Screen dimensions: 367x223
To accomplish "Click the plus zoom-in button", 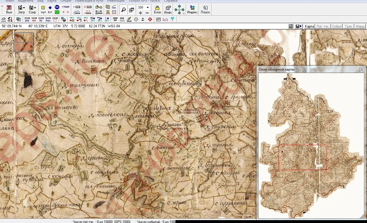I will [x=140, y=13].
